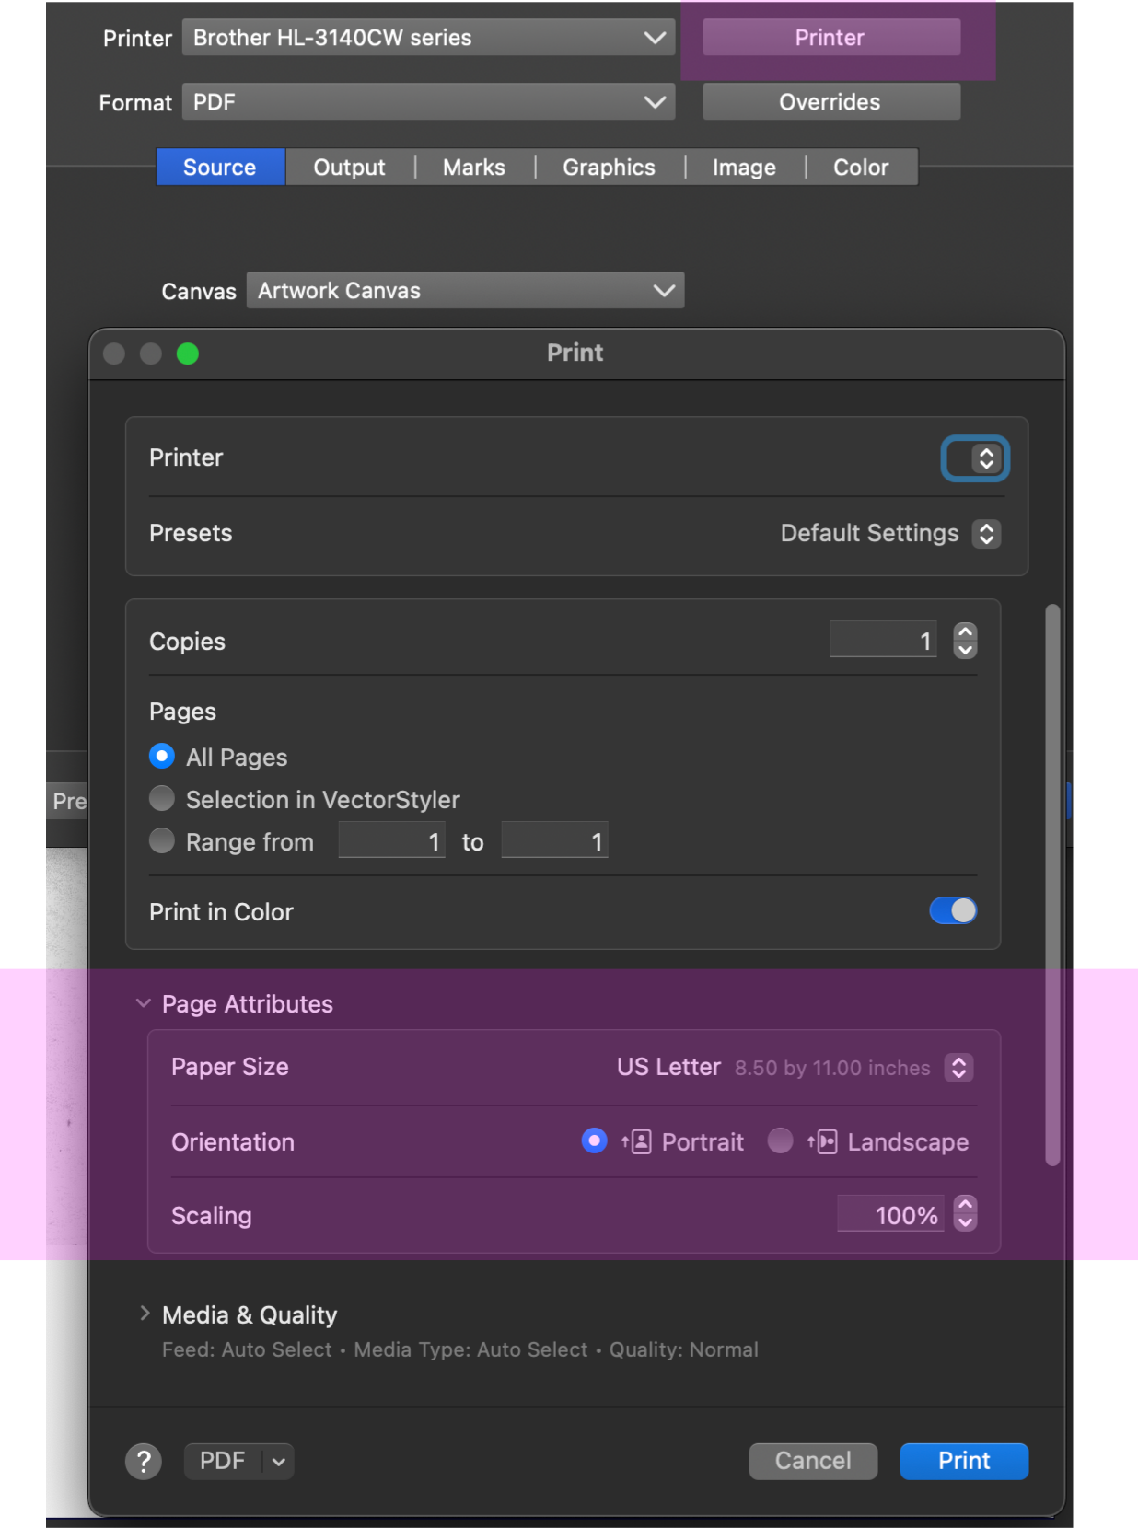This screenshot has height=1528, width=1138.
Task: Click the green zoom button in Print dialog
Action: tap(188, 353)
